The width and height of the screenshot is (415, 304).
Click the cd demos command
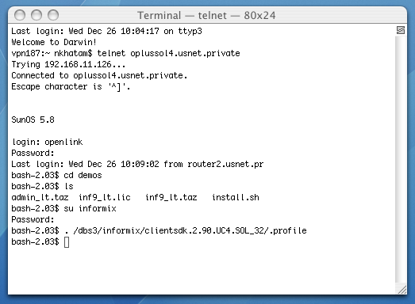pos(83,176)
